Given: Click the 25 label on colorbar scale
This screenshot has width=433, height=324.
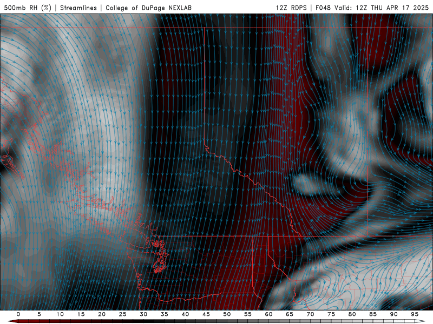Looking at the screenshot, I should (123, 314).
